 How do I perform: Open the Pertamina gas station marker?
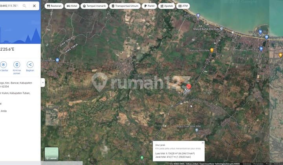tap(198, 15)
